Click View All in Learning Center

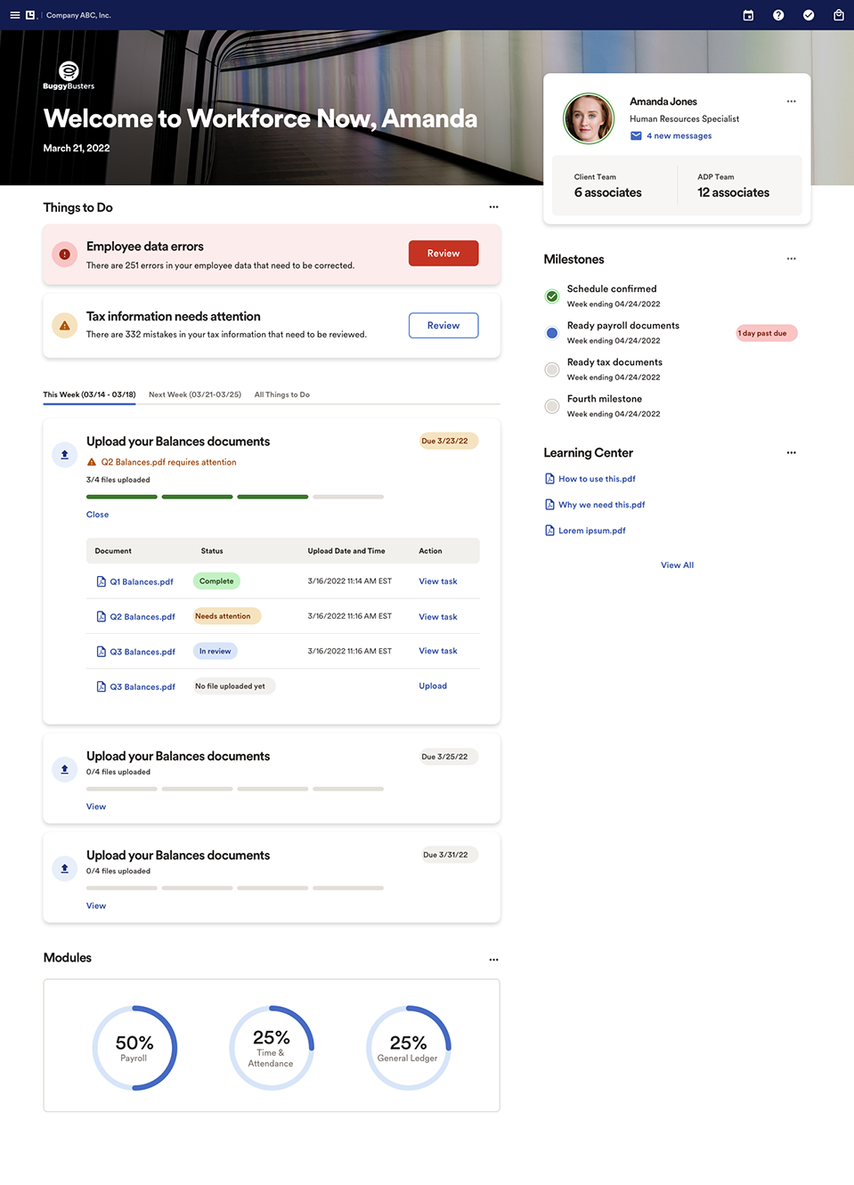[x=677, y=565]
